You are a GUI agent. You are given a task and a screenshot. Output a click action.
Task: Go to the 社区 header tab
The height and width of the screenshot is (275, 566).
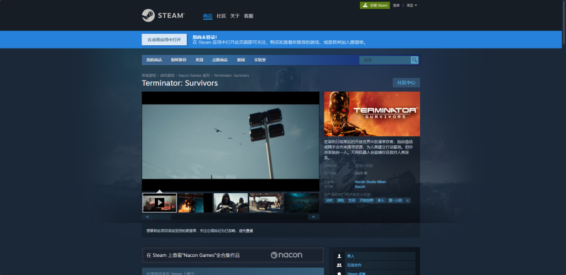click(x=221, y=16)
